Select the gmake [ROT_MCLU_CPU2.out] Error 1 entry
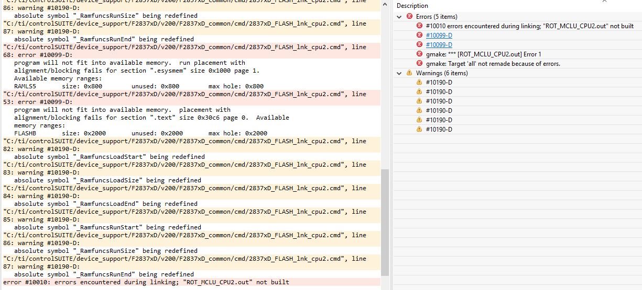Screen dimensions: 642x290 point(484,54)
